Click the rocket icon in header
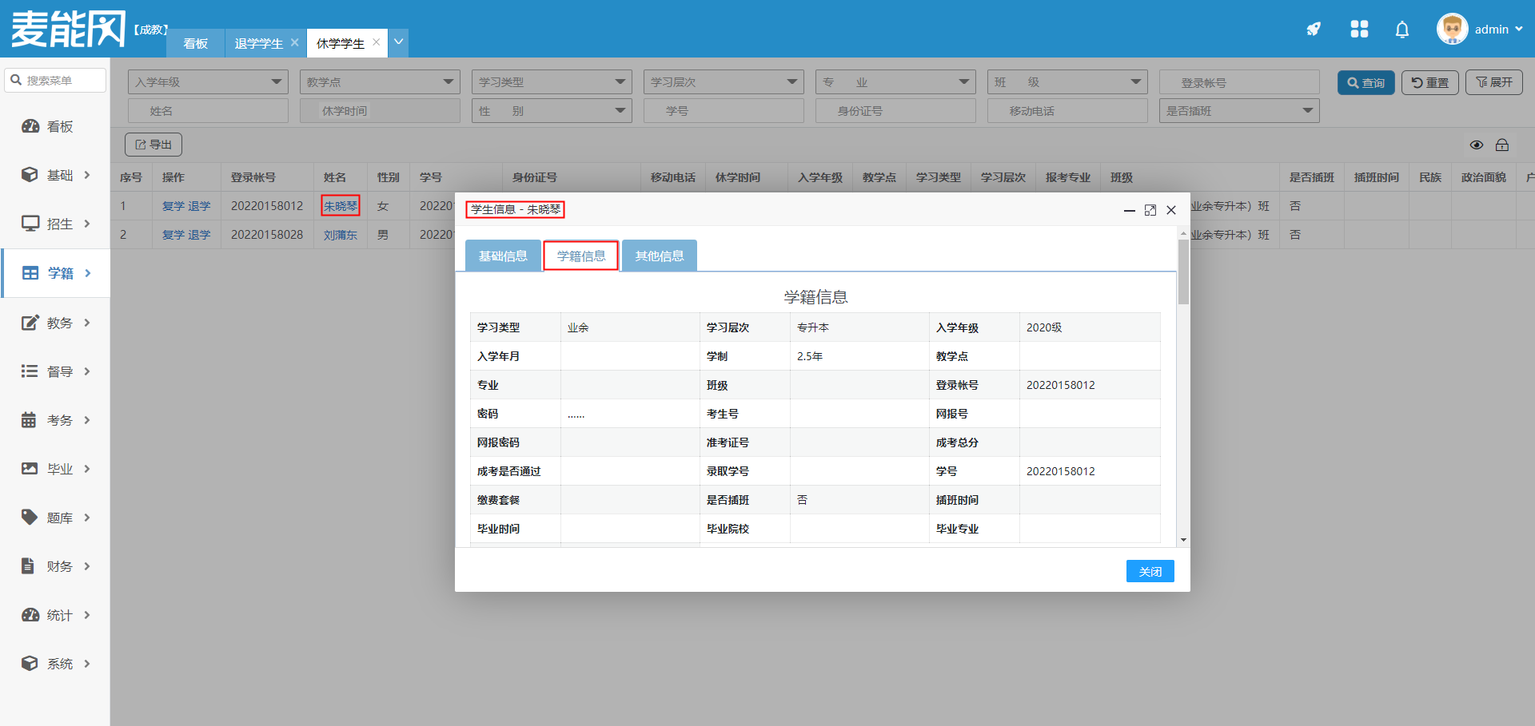 tap(1314, 30)
